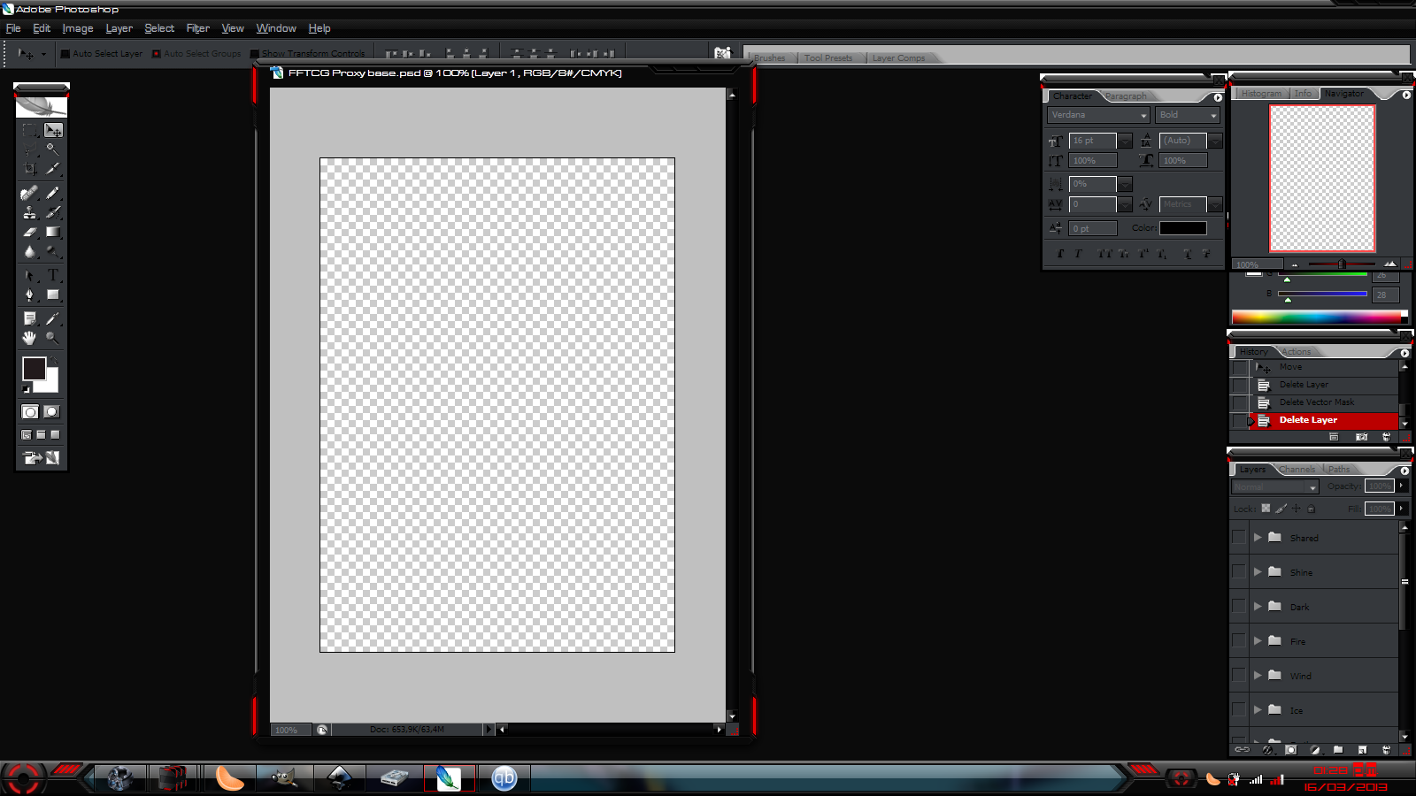Toggle visibility of the Shared layer group
The image size is (1416, 796).
[x=1239, y=537]
